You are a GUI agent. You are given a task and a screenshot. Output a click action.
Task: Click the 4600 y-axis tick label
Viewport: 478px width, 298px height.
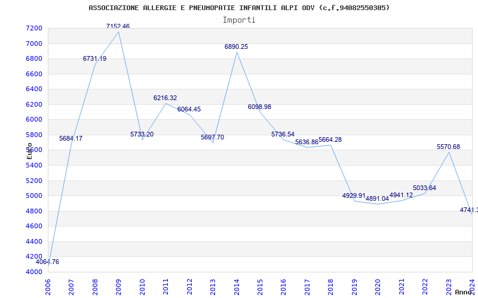pos(34,226)
